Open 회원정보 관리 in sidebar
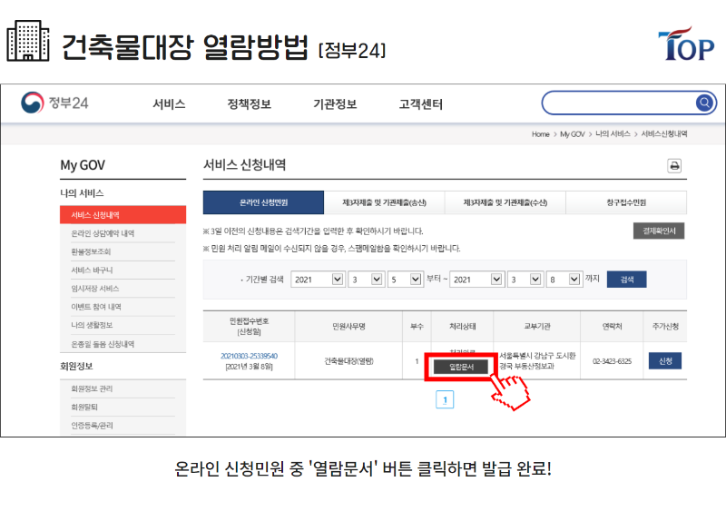Screen dimensions: 726x511 click(92, 388)
